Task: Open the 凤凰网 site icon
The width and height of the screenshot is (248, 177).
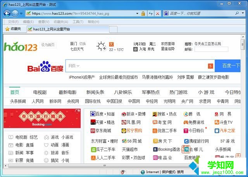Action: pyautogui.click(x=124, y=122)
